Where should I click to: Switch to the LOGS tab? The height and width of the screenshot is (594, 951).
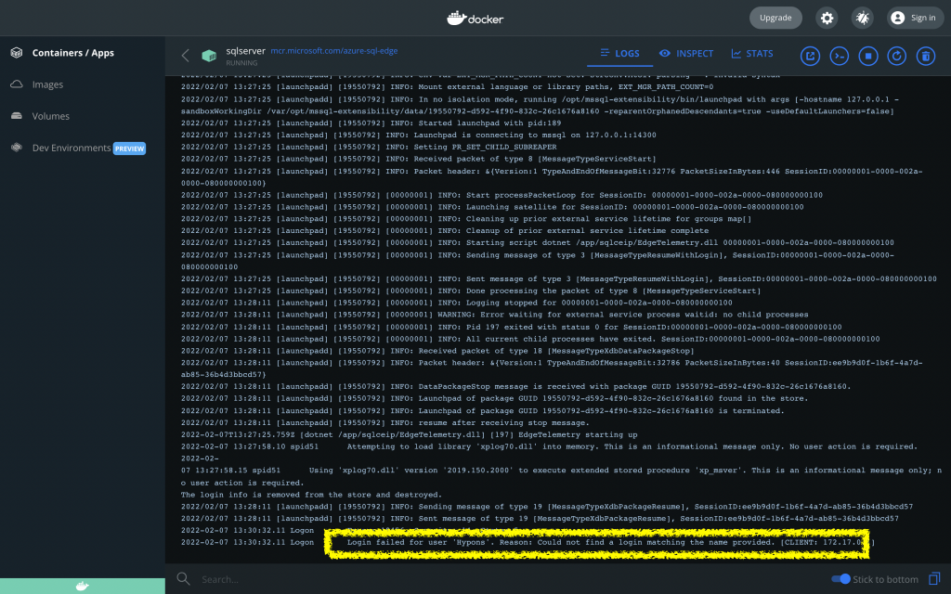coord(619,53)
